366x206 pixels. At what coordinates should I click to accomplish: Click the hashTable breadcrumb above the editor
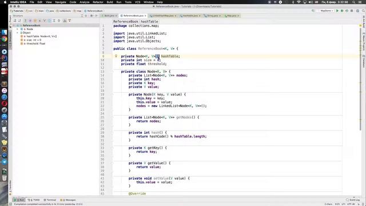coord(149,22)
